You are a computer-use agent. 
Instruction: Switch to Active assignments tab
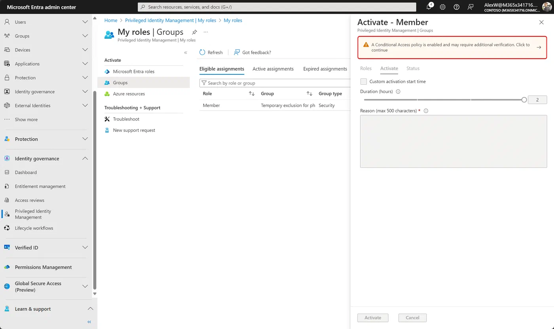pyautogui.click(x=273, y=69)
